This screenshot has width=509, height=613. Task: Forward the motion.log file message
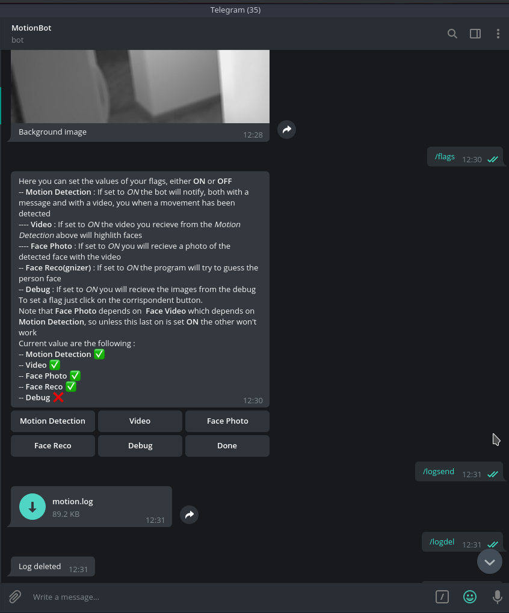(190, 514)
